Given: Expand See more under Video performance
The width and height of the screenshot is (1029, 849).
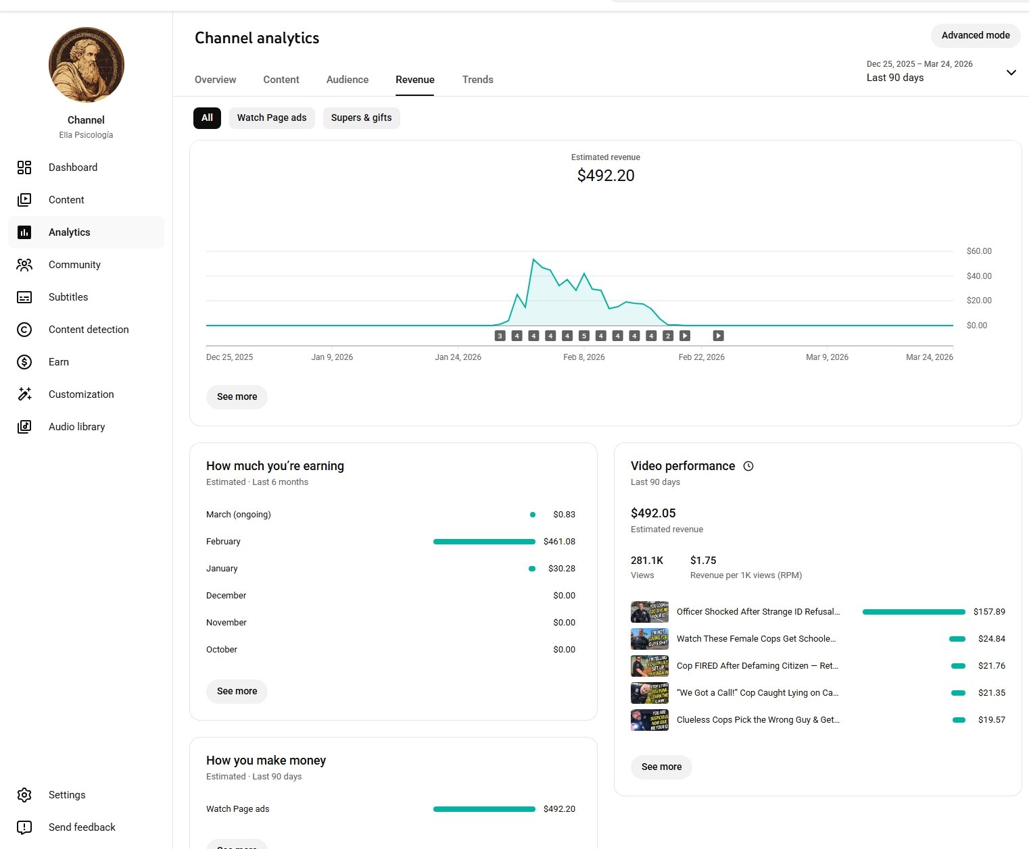Looking at the screenshot, I should point(661,767).
